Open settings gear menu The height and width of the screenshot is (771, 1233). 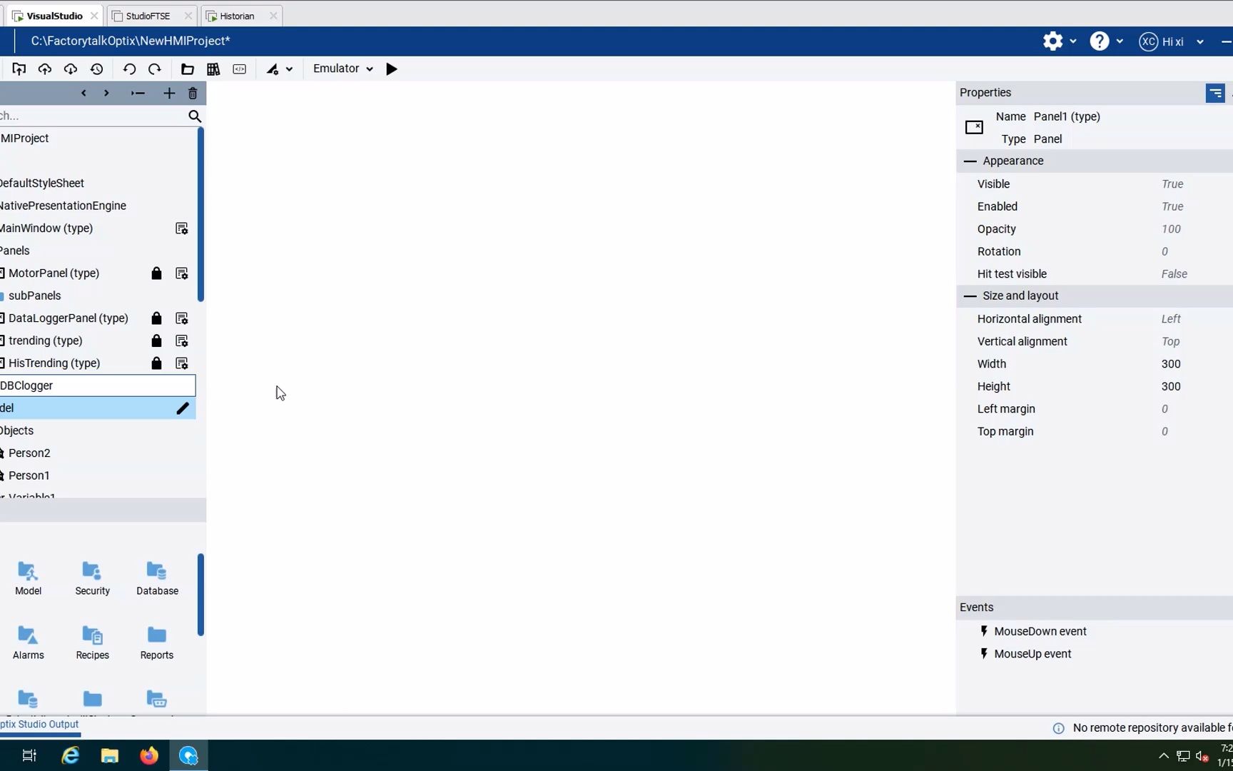(1059, 41)
